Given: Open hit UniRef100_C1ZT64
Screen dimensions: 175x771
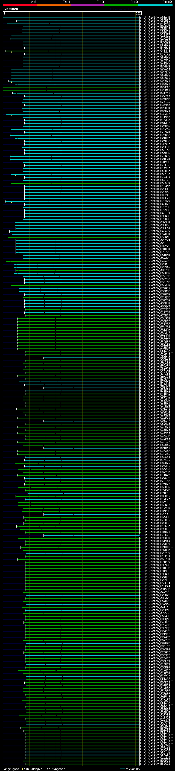Looking at the screenshot, I should tap(157, 312).
